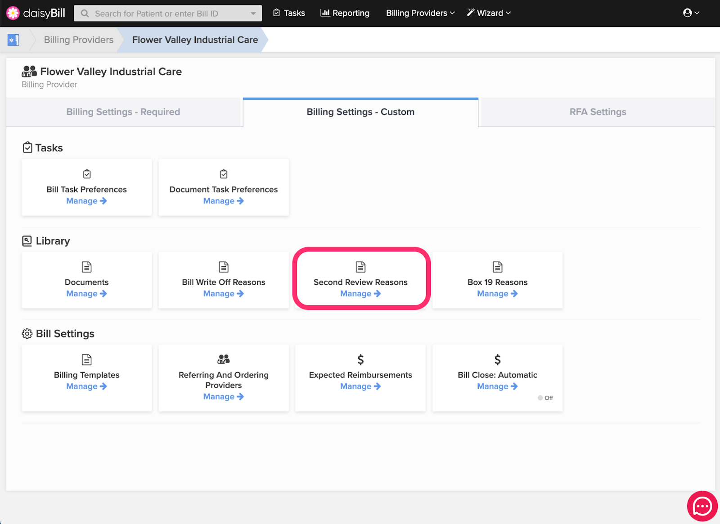Switch to the Billing Settings - Required tab
The width and height of the screenshot is (720, 524).
click(123, 112)
